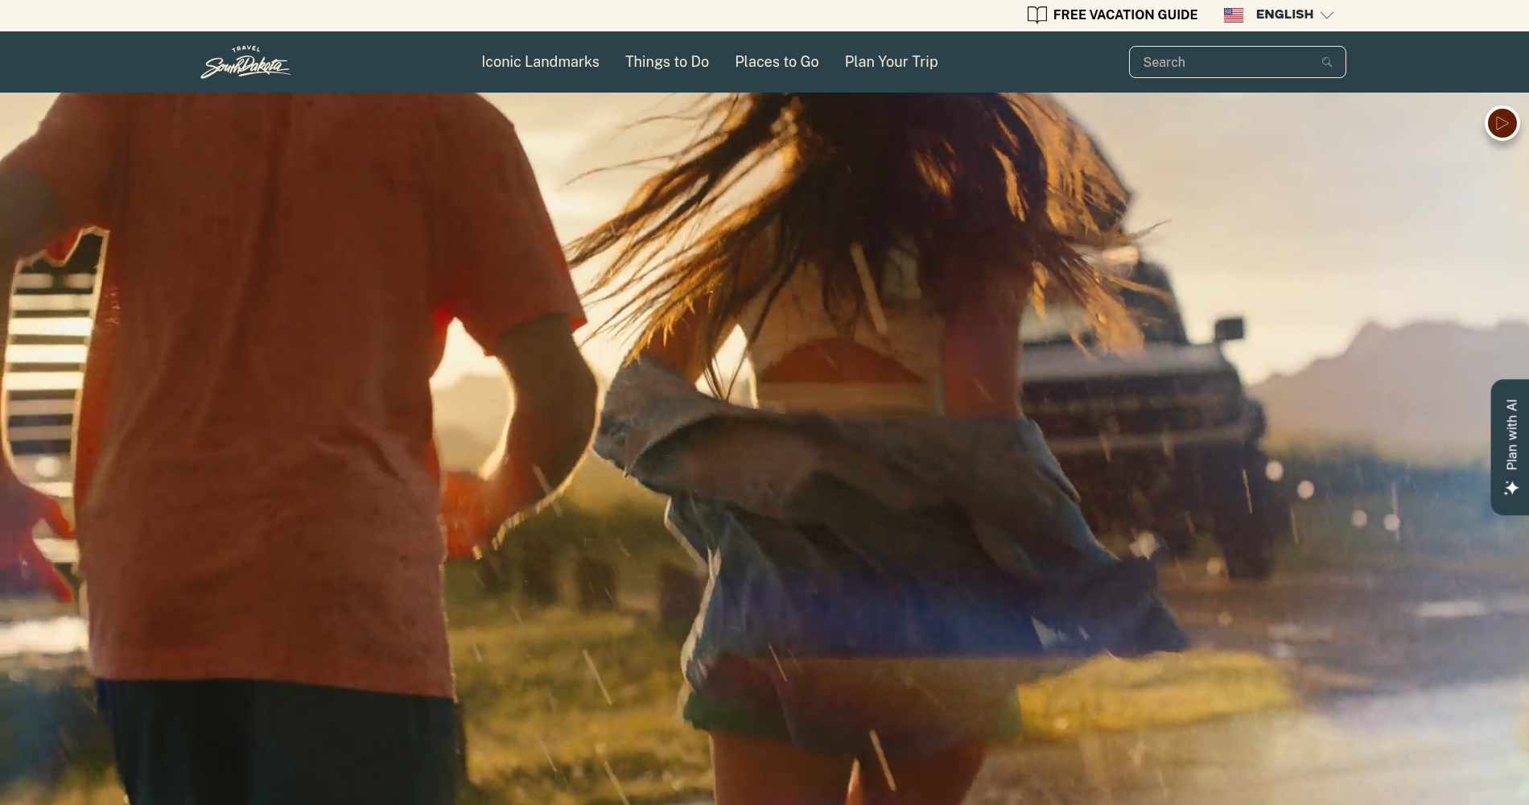The width and height of the screenshot is (1529, 805).
Task: Open the Things to Do menu
Action: [x=666, y=62]
